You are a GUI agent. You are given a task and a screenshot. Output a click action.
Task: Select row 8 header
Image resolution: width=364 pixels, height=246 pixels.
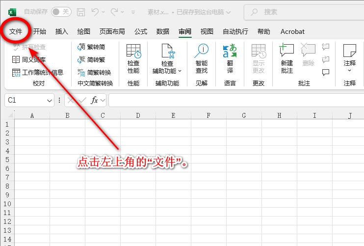coord(7,186)
